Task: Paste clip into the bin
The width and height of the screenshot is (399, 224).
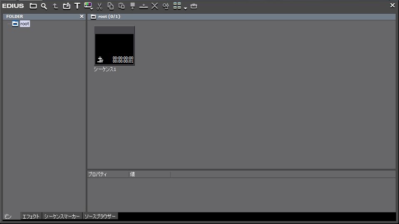Action: (x=121, y=6)
